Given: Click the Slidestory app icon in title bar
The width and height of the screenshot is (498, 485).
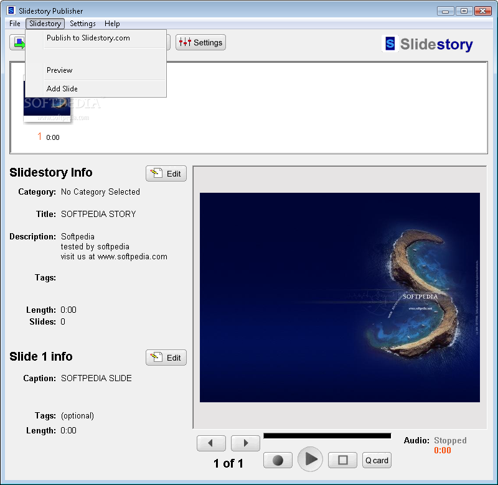Looking at the screenshot, I should (x=11, y=11).
